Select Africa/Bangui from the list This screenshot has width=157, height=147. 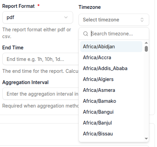[x=111, y=112]
